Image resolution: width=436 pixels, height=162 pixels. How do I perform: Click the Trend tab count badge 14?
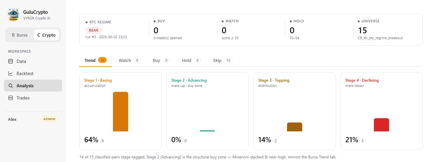(x=102, y=60)
